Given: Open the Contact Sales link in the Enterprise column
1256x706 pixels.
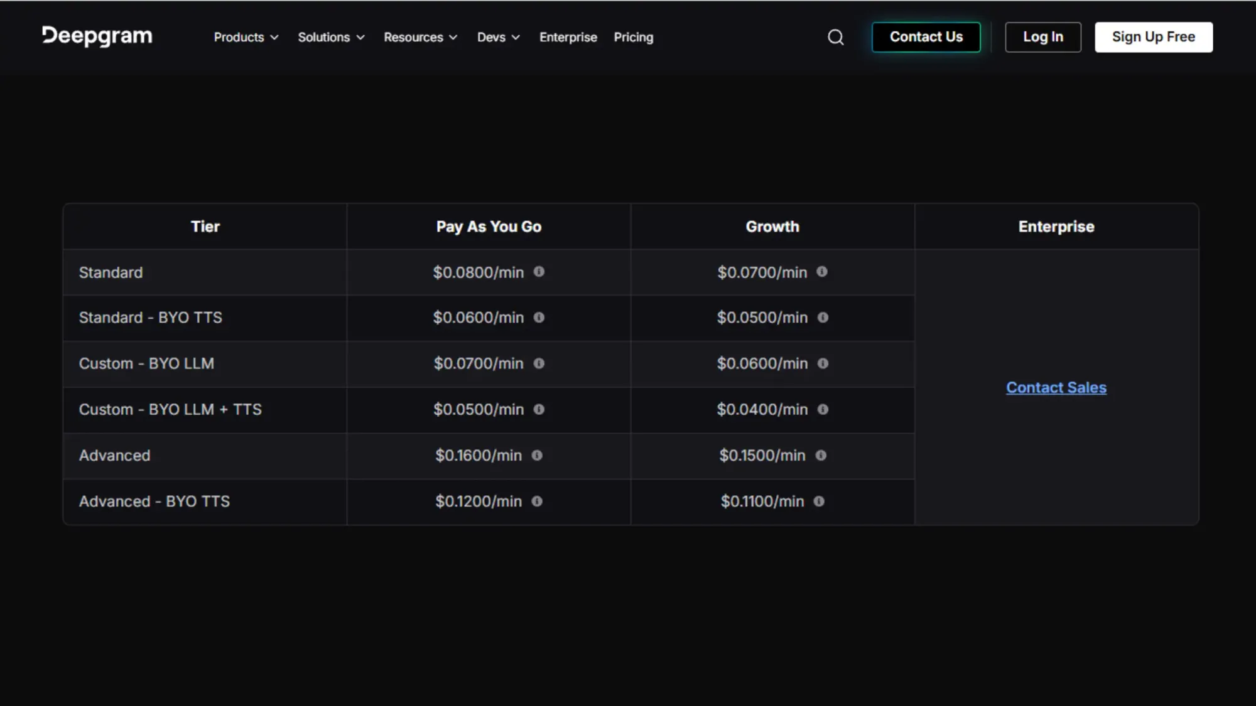Looking at the screenshot, I should (1056, 387).
